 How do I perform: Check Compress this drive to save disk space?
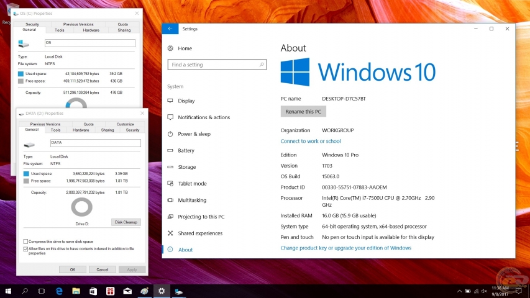[25, 242]
